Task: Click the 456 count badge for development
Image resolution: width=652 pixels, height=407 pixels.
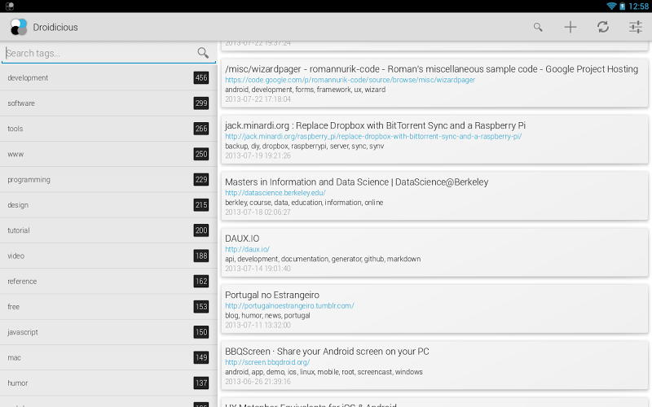Action: coord(201,77)
